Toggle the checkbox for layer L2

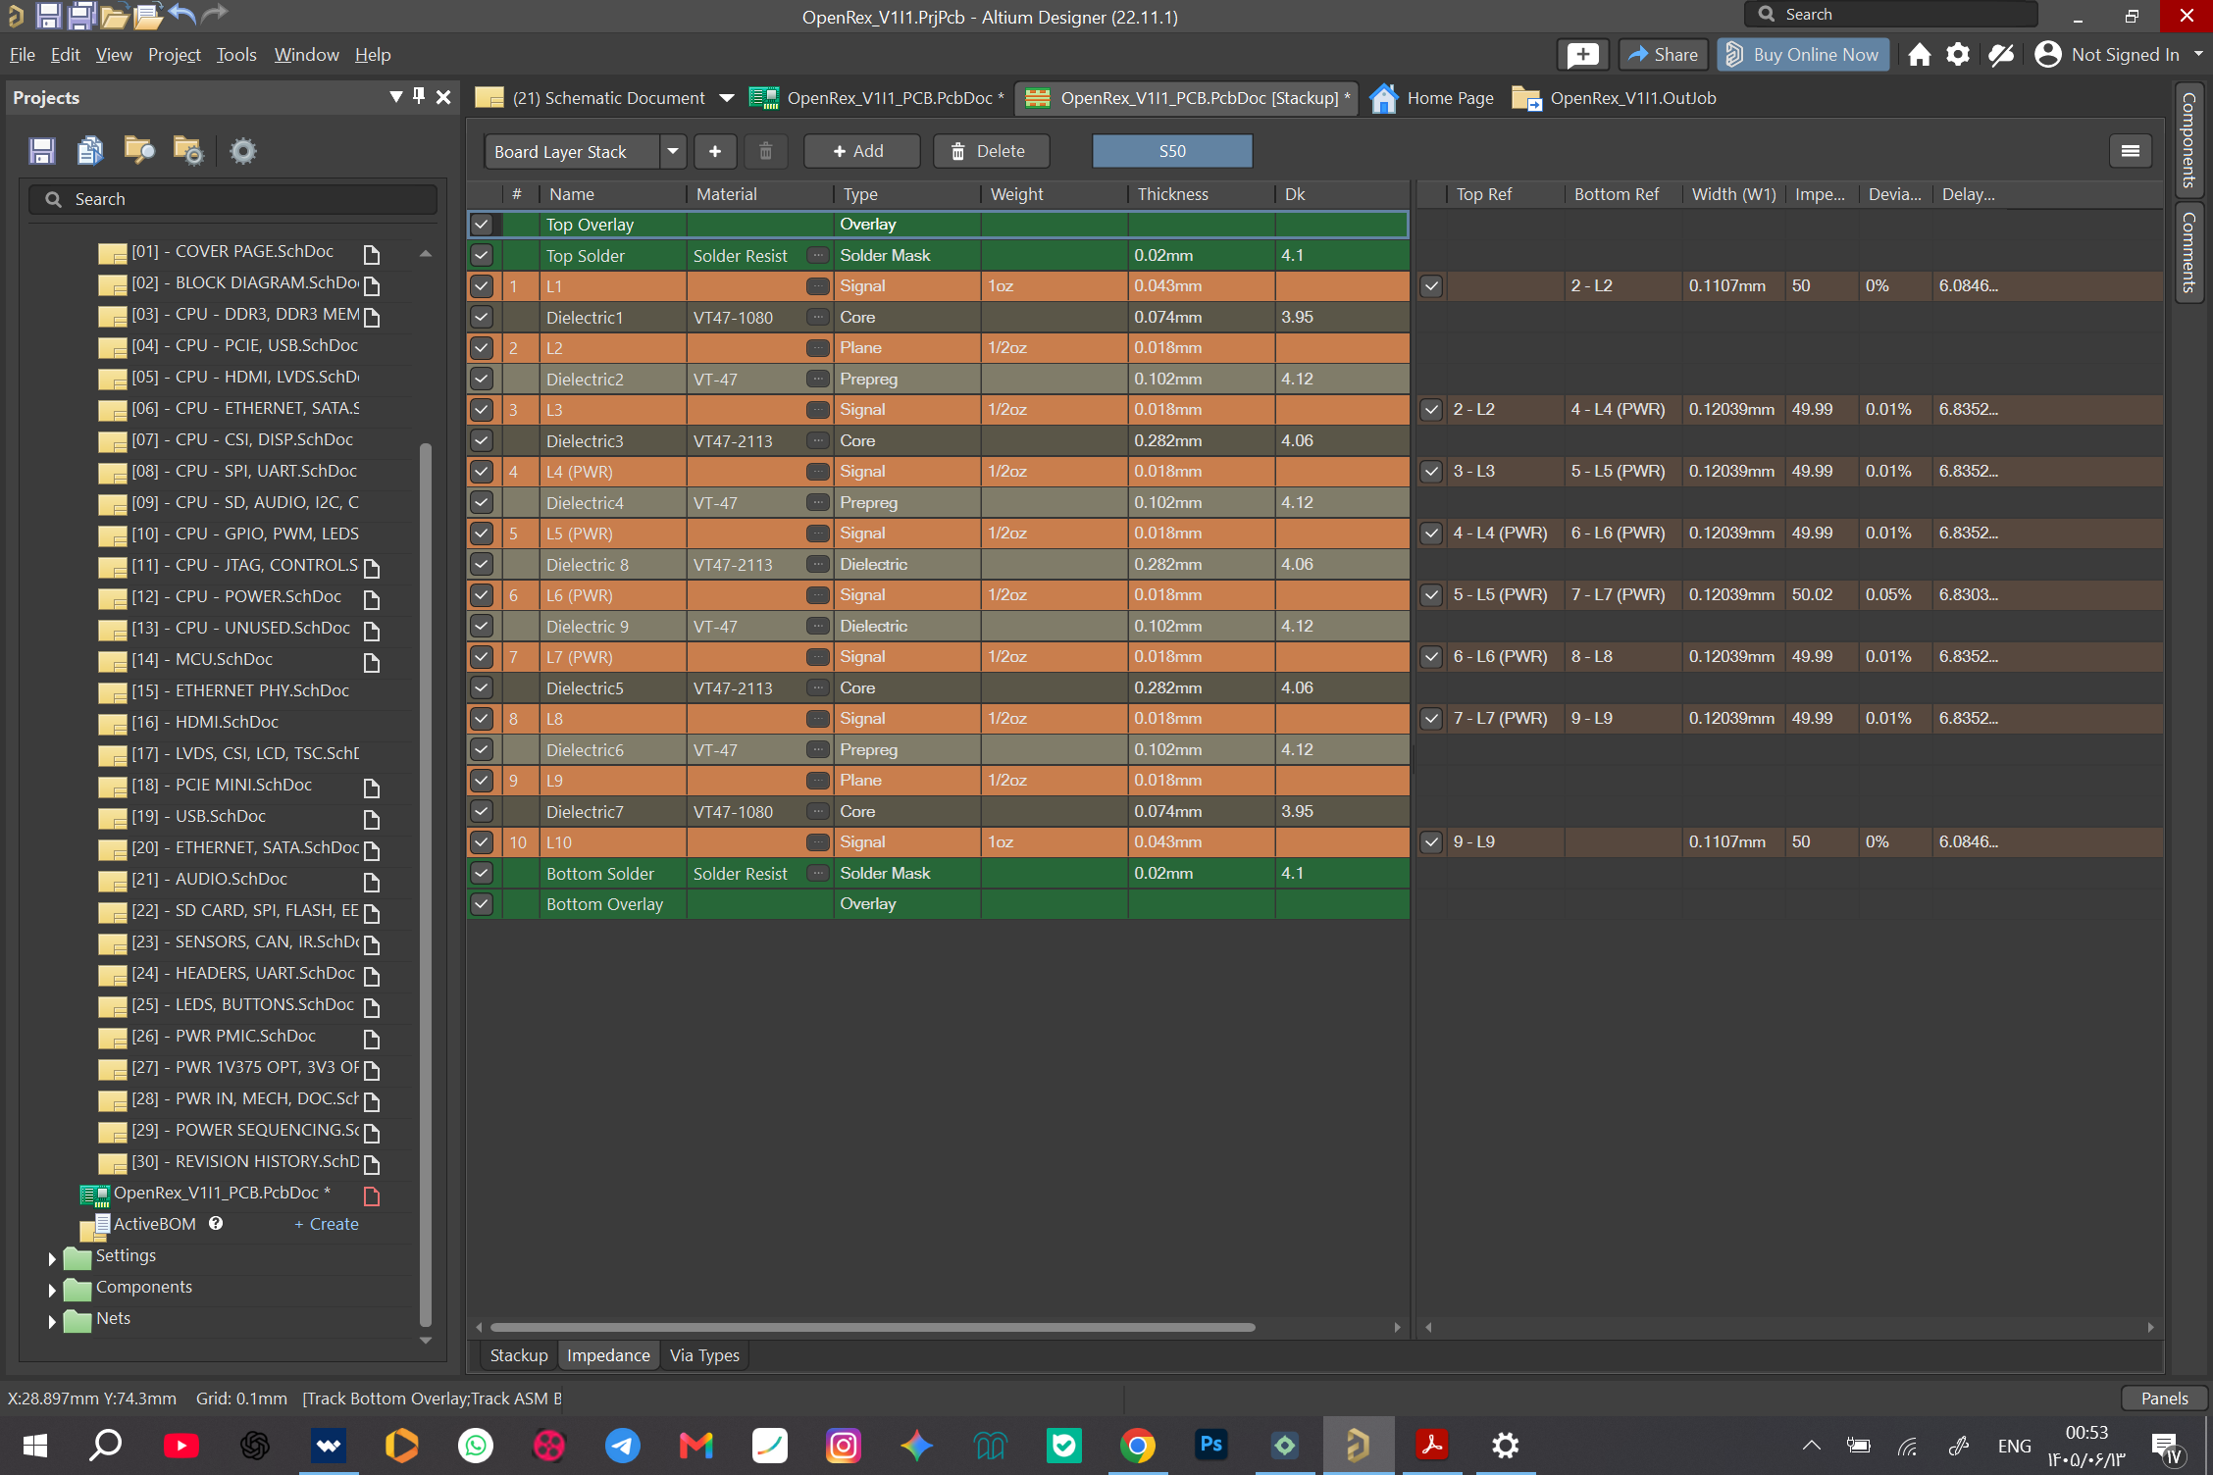tap(482, 348)
